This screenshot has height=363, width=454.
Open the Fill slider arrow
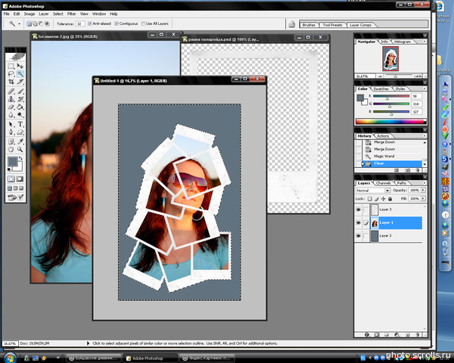[423, 199]
